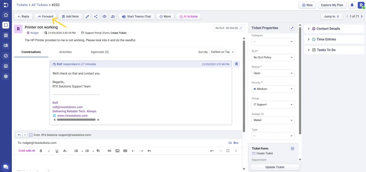Click the ordered list icon in editor
The height and width of the screenshot is (172, 366).
coord(76,151)
